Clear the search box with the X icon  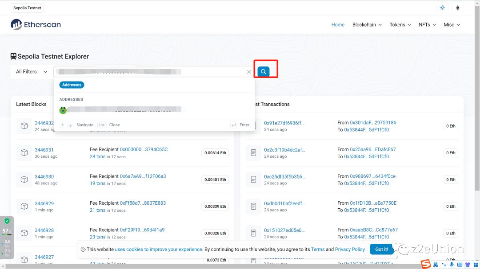pos(249,72)
